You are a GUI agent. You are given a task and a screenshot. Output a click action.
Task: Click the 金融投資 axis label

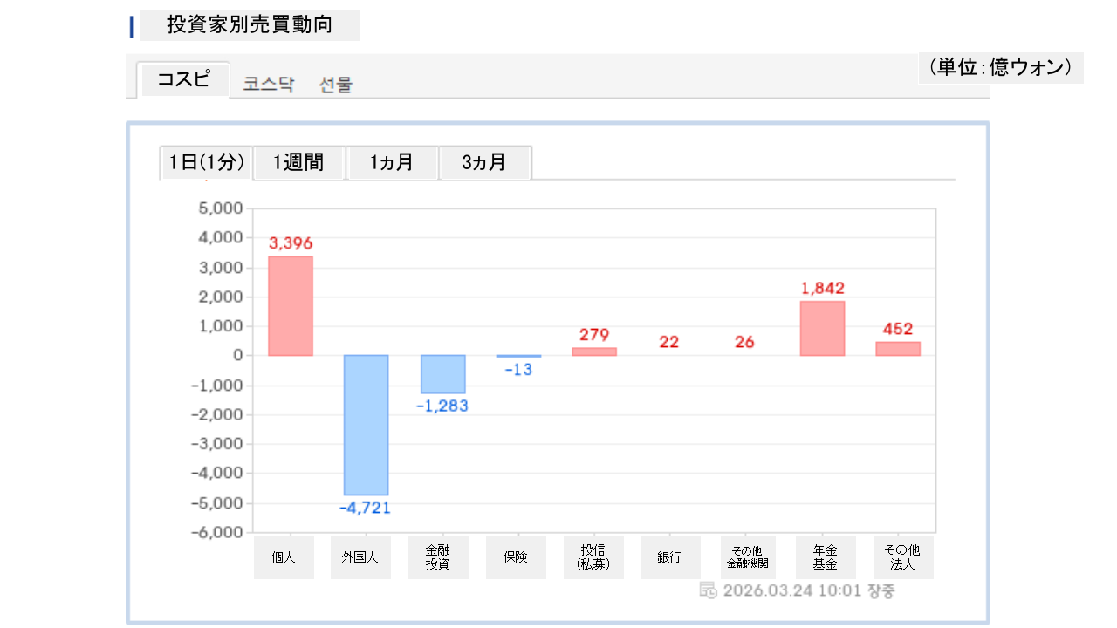pyautogui.click(x=438, y=557)
